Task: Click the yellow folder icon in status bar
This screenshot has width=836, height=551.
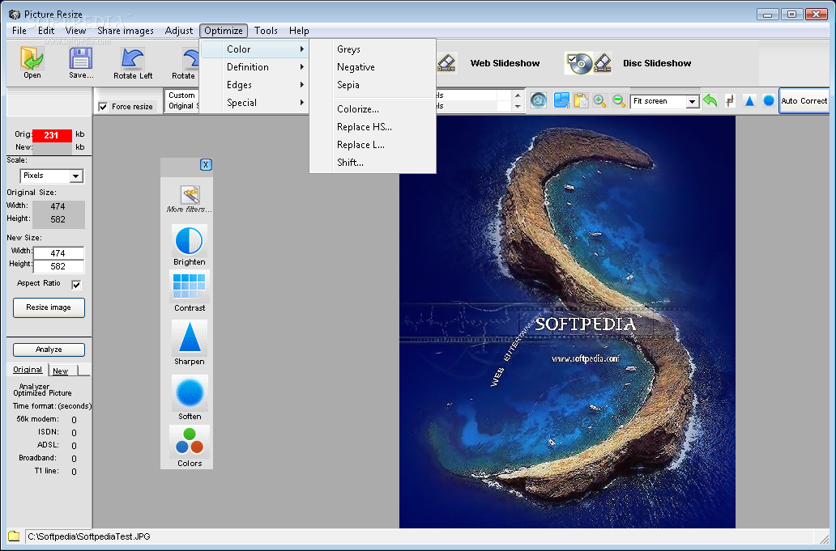Action: [14, 536]
